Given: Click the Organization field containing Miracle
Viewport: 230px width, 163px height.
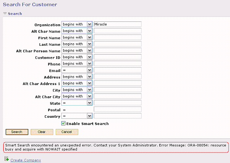Looking at the screenshot, I should coord(118,24).
